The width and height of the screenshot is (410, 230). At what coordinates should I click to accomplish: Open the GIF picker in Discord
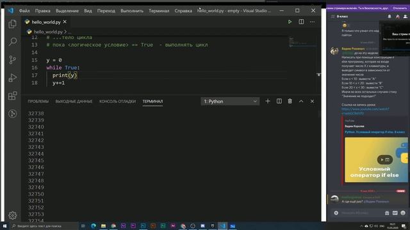click(395, 213)
